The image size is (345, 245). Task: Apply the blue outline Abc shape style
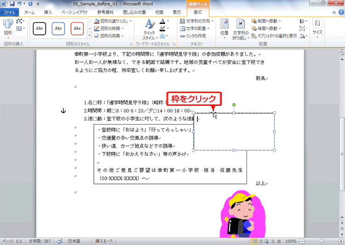click(x=58, y=28)
